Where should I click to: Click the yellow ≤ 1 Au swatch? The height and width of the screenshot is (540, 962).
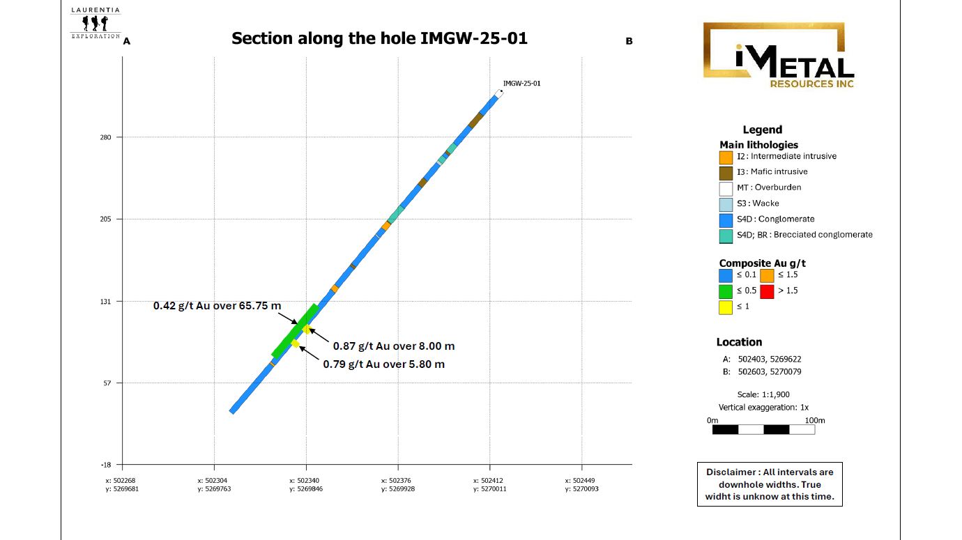coord(726,307)
